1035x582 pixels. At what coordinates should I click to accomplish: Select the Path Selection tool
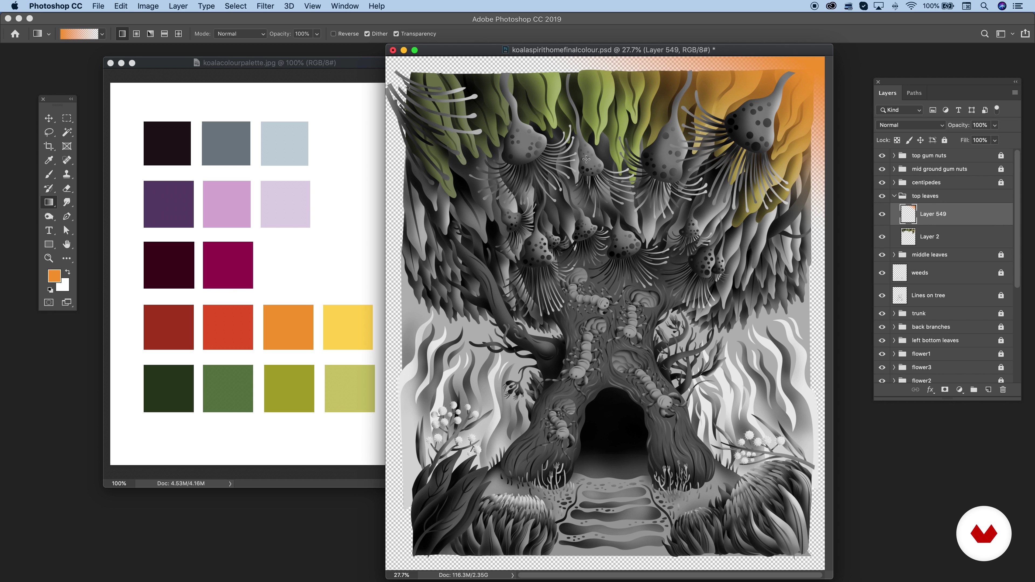67,231
